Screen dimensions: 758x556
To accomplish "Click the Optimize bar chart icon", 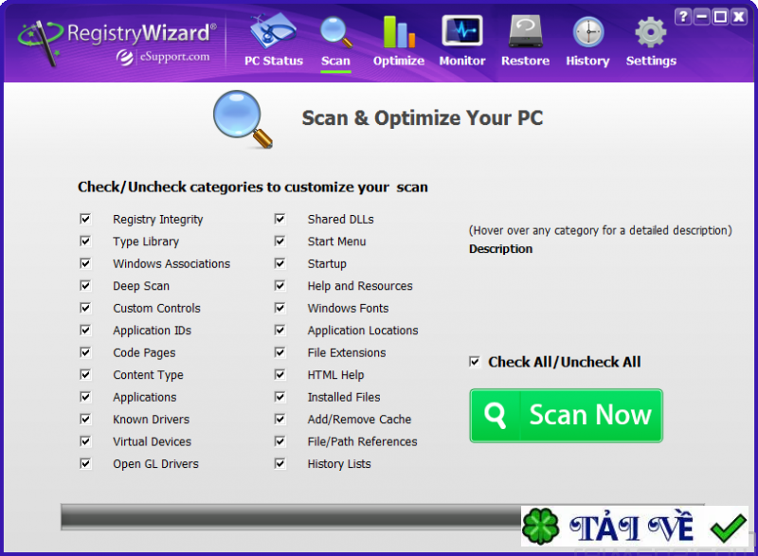I will (x=399, y=32).
